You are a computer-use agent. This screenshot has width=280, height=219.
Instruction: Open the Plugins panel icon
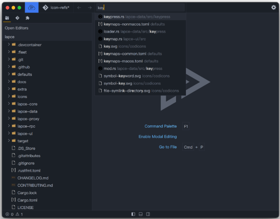(x=27, y=18)
